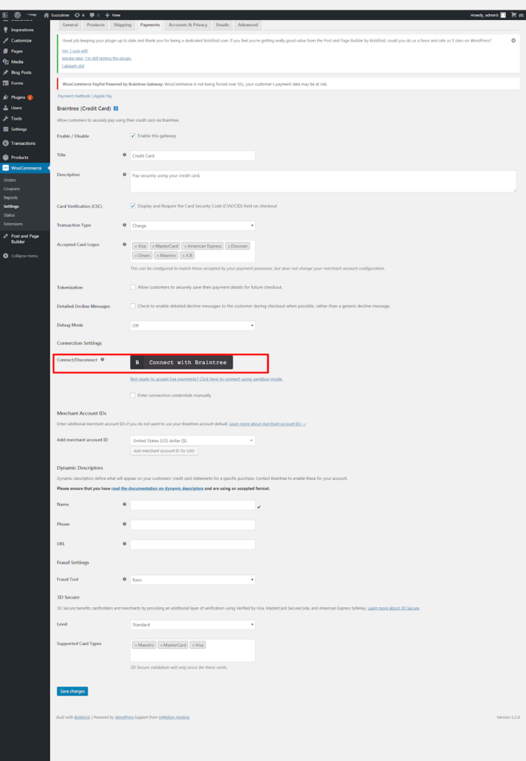Viewport: 526px width, 761px height.
Task: Click the connect using sandbox mode link
Action: click(207, 379)
